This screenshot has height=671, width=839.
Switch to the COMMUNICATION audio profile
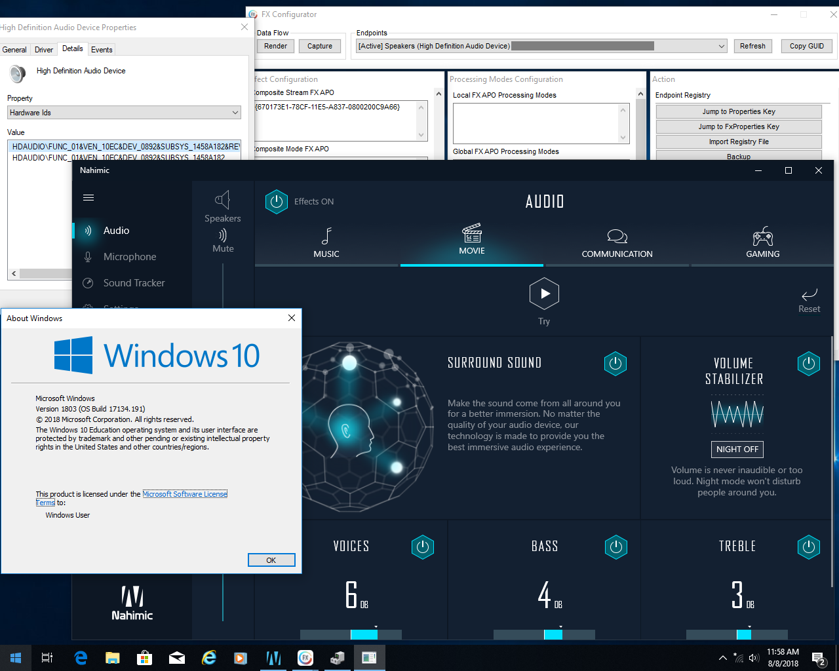point(617,243)
